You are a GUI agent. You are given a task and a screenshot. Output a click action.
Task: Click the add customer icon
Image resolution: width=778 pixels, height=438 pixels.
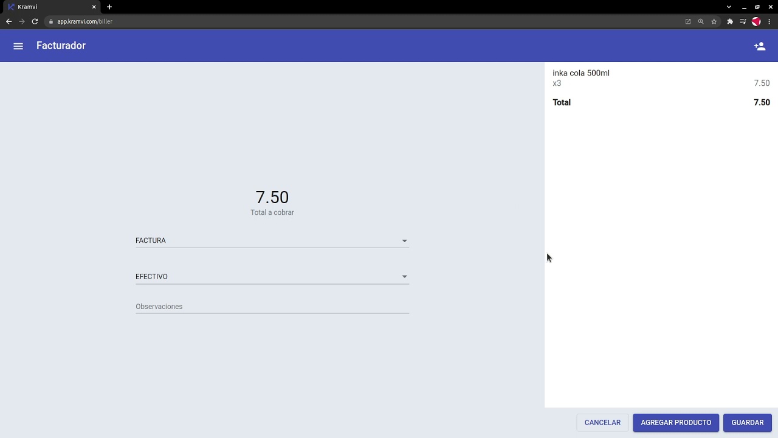(x=760, y=46)
